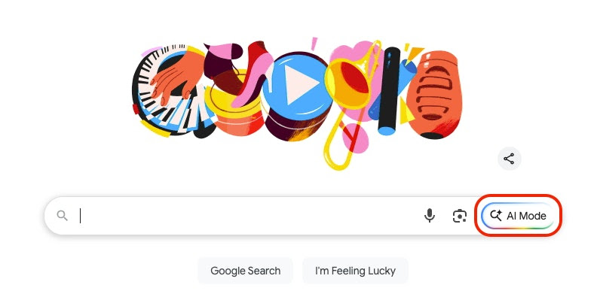Click the orange güiro instrument in doodle
The height and width of the screenshot is (306, 597).
(x=434, y=95)
